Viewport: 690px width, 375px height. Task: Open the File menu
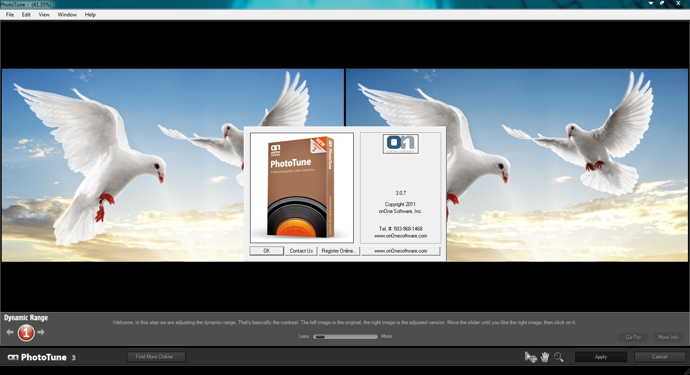click(10, 15)
